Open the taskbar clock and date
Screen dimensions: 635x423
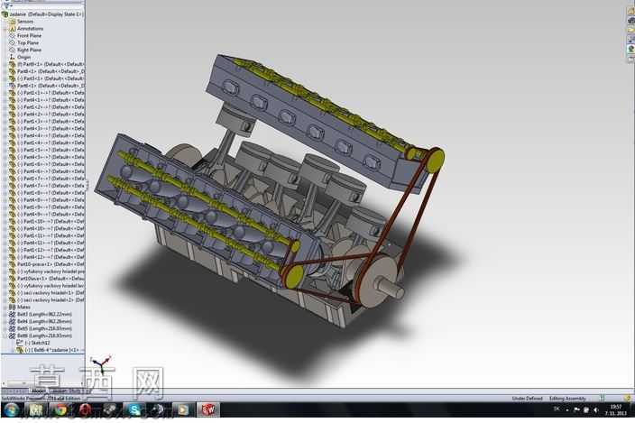click(615, 410)
